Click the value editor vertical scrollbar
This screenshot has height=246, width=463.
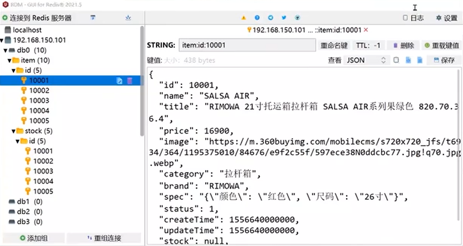(459, 145)
